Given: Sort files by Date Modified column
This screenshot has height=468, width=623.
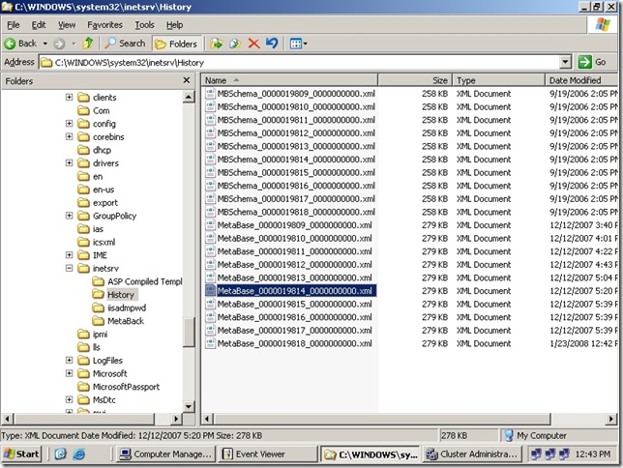Looking at the screenshot, I should 581,80.
